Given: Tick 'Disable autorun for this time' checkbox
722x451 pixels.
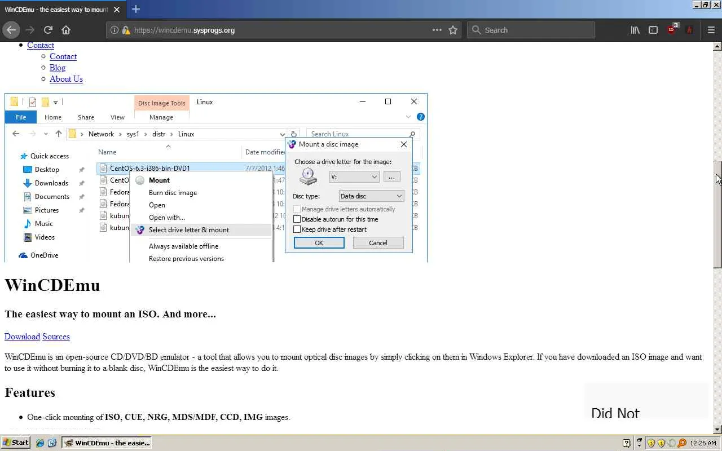Looking at the screenshot, I should click(297, 219).
